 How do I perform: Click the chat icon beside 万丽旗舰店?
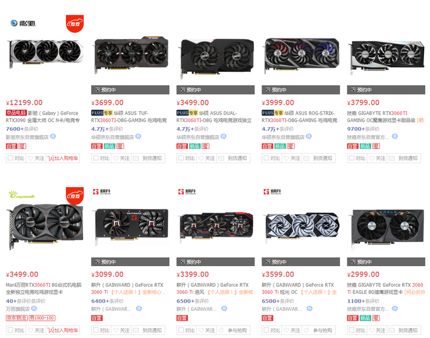[34, 309]
